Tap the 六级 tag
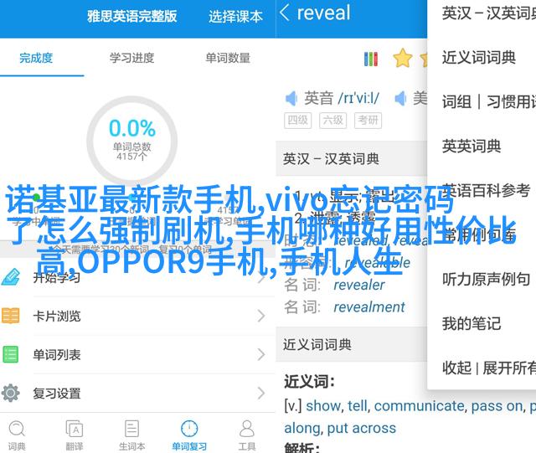This screenshot has width=536, height=453. coord(333,121)
